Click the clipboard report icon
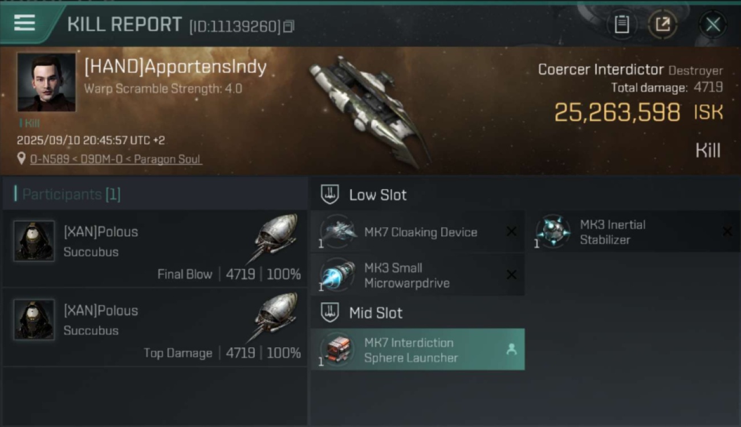Image resolution: width=741 pixels, height=427 pixels. tap(622, 24)
